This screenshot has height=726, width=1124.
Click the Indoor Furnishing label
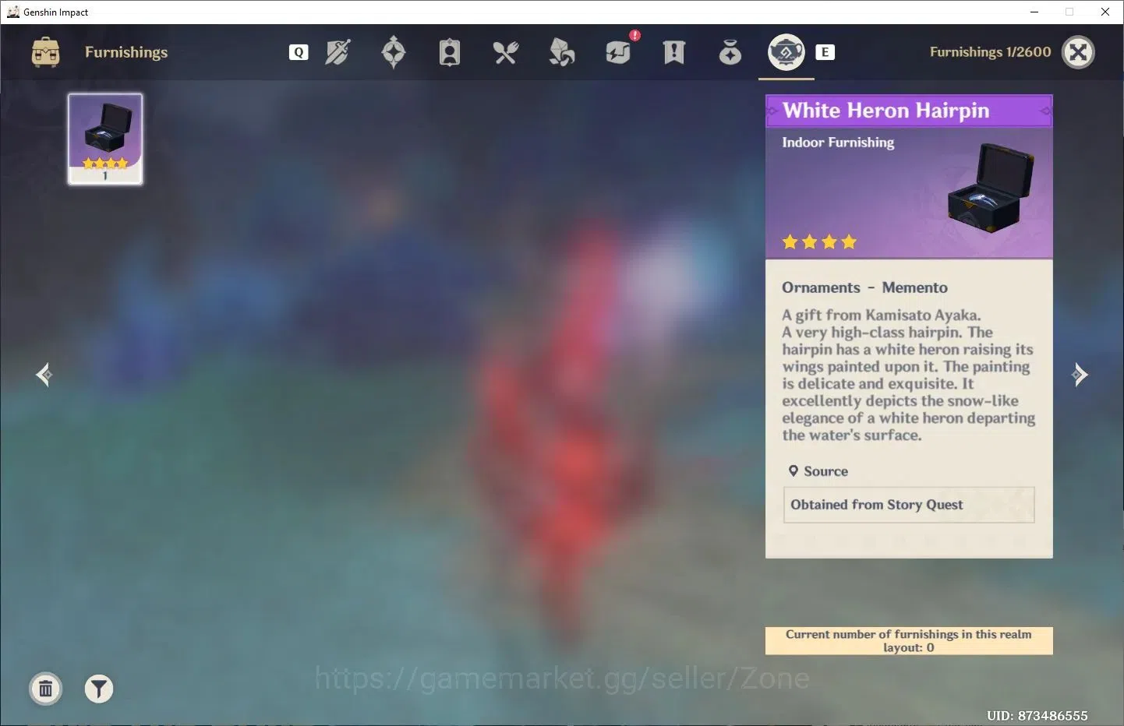pos(838,143)
